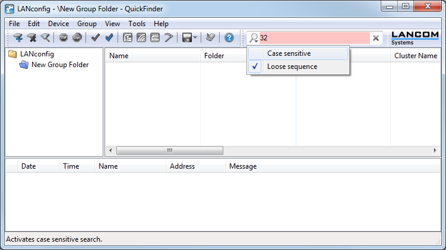Enable the Case sensitive search option

point(289,53)
